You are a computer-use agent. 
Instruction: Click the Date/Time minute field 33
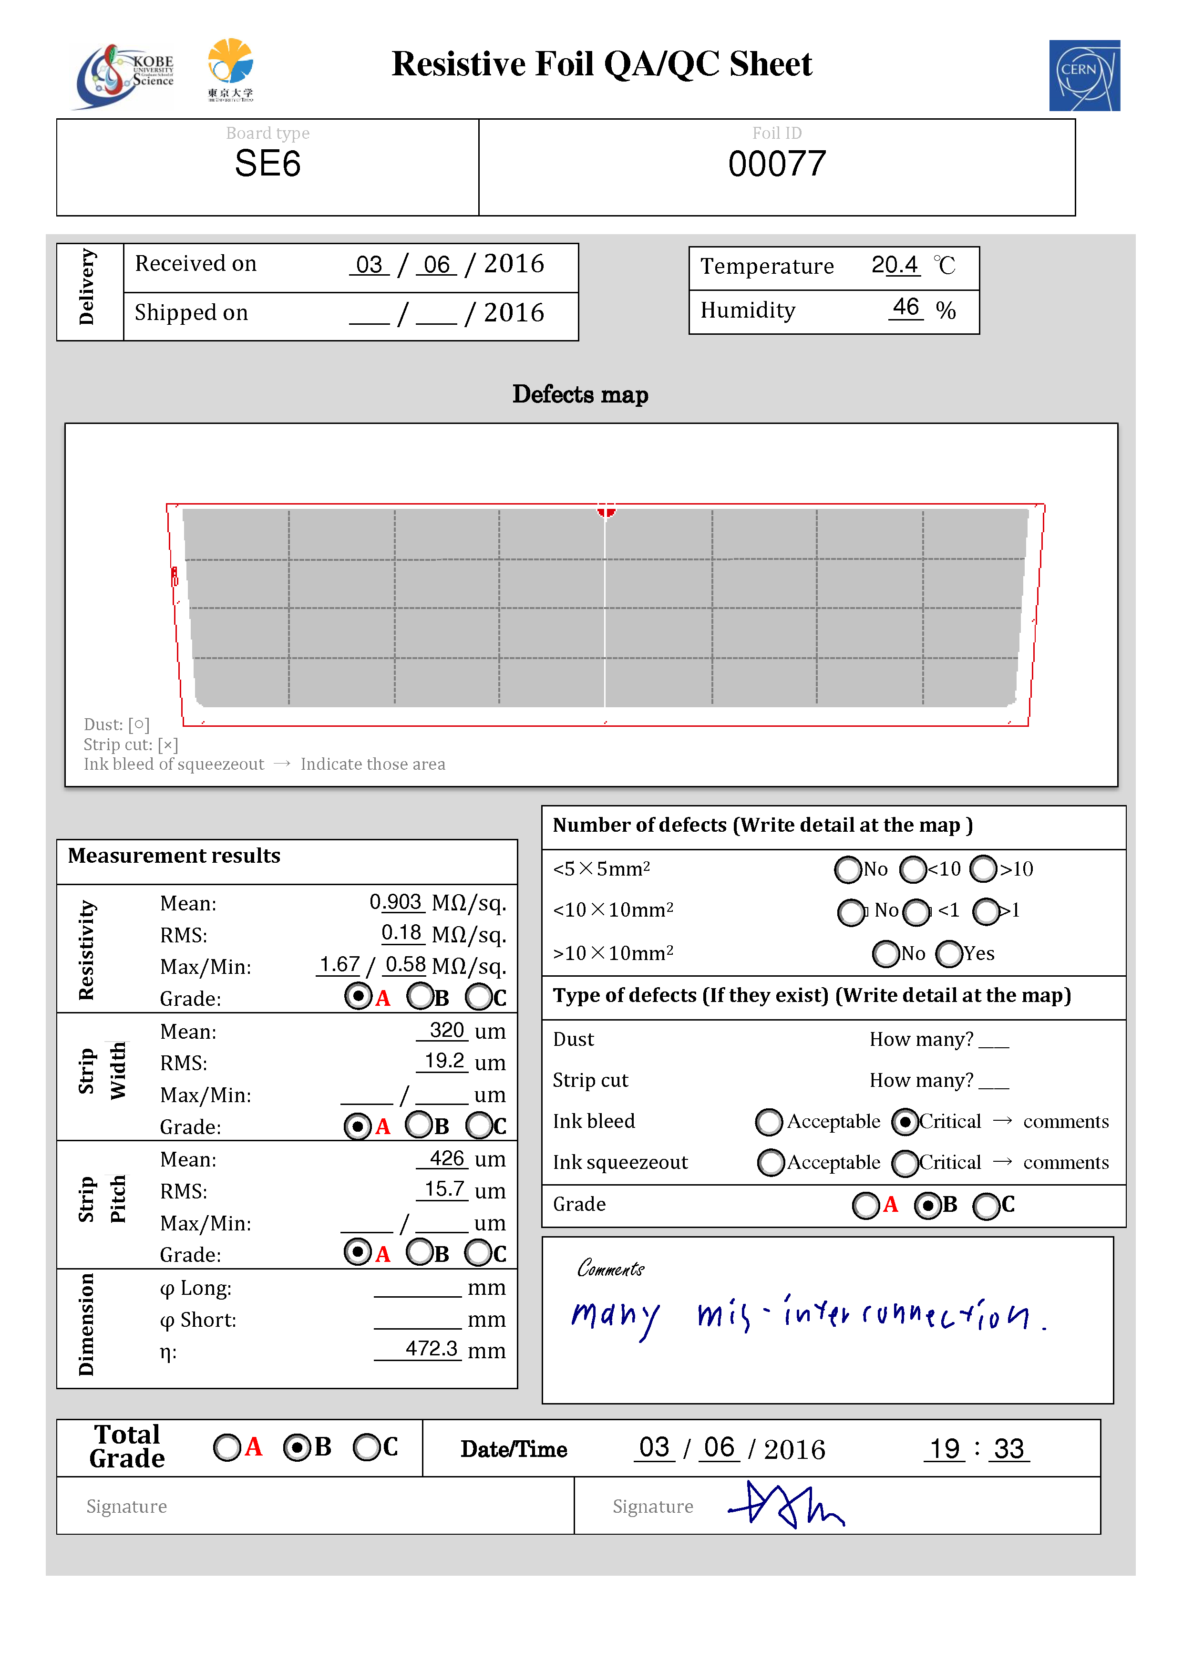click(x=1009, y=1449)
